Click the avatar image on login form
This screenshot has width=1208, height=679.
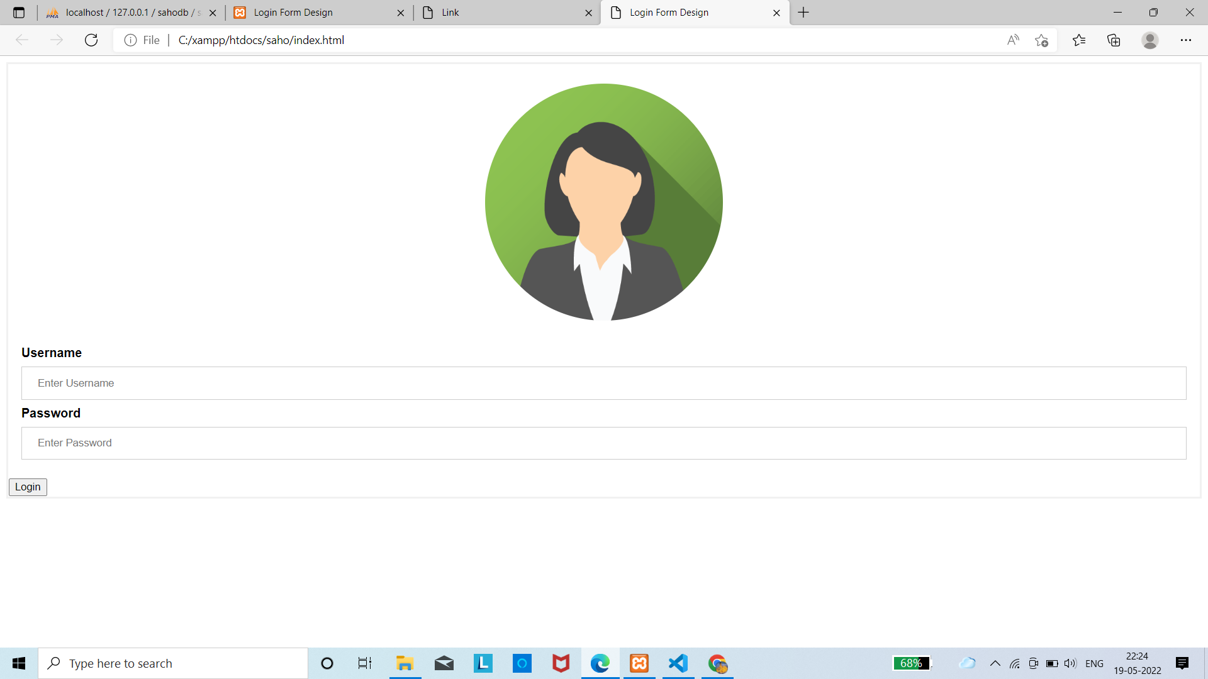click(x=603, y=202)
